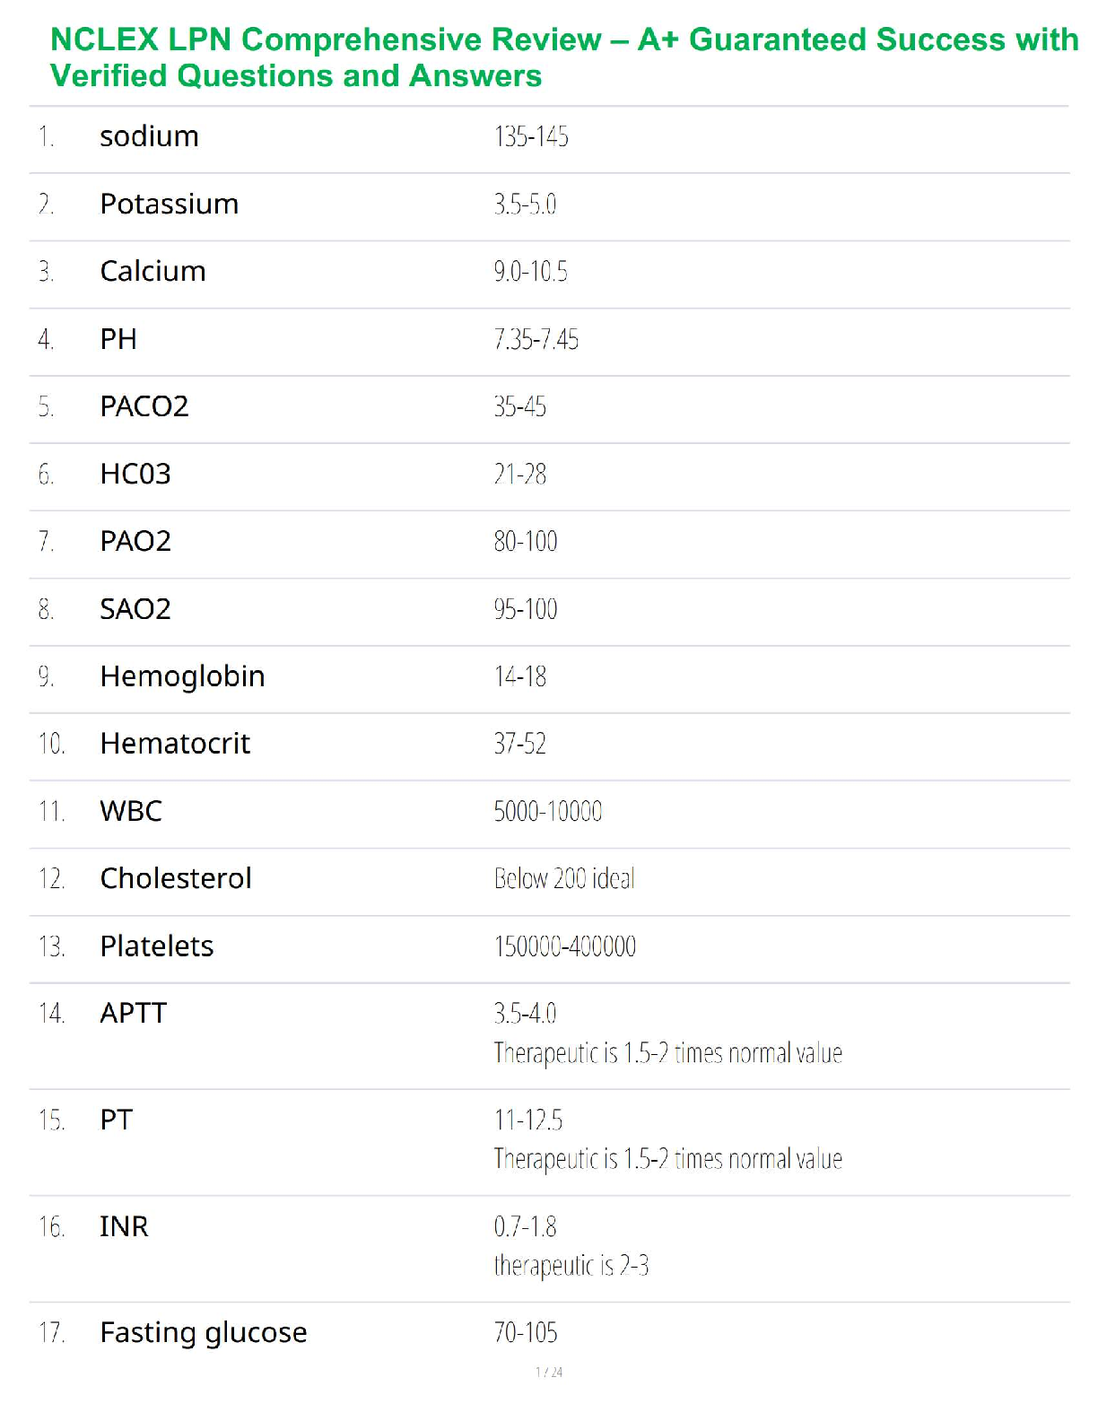Click the Fasting glucose term

coord(203,1333)
